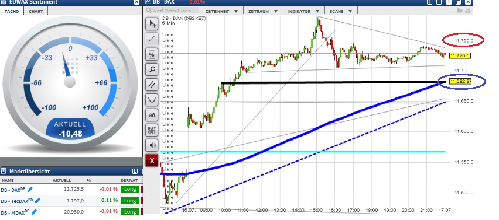The height and width of the screenshot is (220, 499).
Task: Click the search magnifier in Wert hinzufügen field
Action: point(149,11)
